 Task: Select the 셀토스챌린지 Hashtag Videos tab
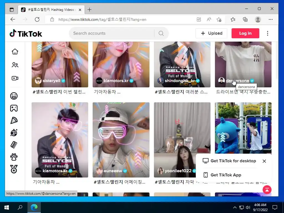point(51,10)
